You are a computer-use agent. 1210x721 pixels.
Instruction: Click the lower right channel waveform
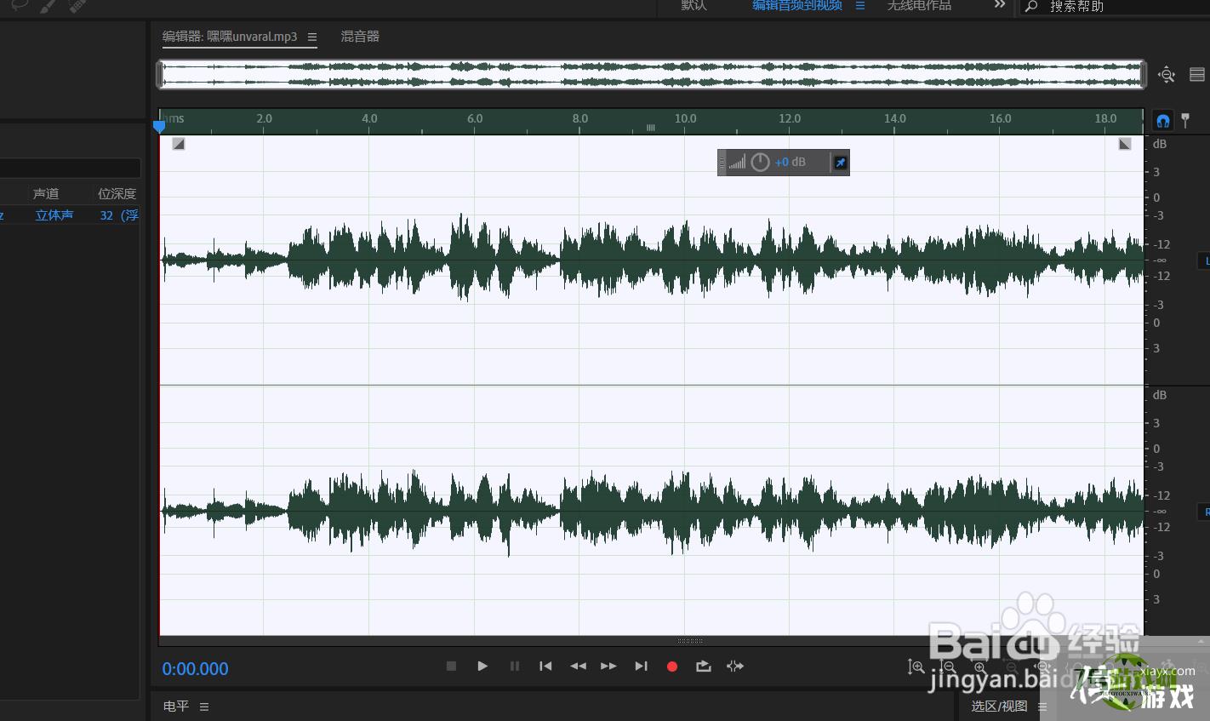pos(652,511)
